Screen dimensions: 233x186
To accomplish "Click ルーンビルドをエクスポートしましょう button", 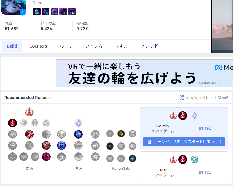I will pyautogui.click(x=184, y=142).
